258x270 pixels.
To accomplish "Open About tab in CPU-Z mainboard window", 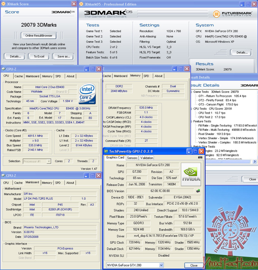I will [70, 183].
